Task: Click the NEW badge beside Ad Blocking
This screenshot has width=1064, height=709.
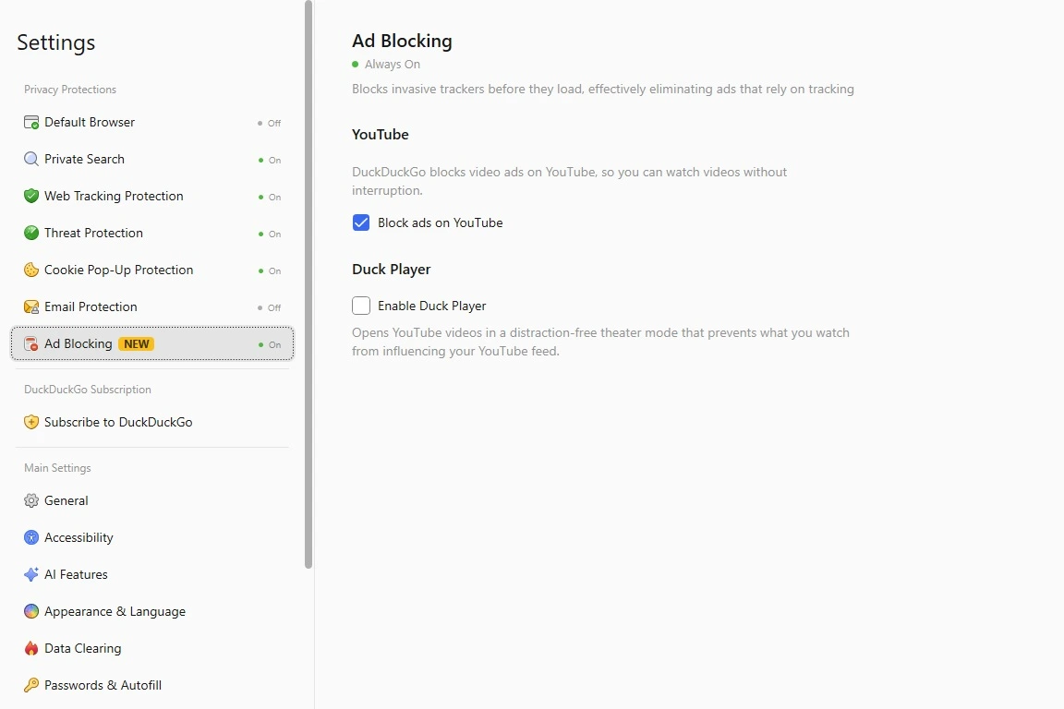Action: (x=137, y=344)
